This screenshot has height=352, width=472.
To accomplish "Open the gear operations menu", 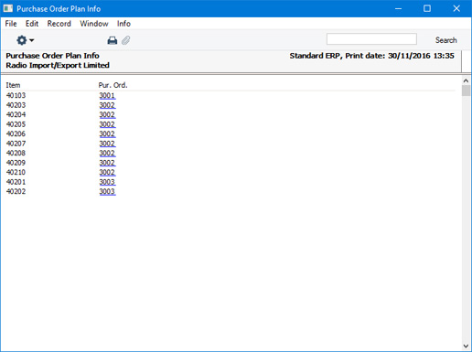I will tap(25, 40).
